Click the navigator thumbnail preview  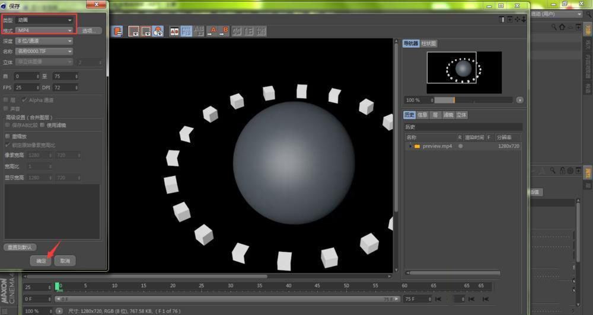pyautogui.click(x=464, y=72)
